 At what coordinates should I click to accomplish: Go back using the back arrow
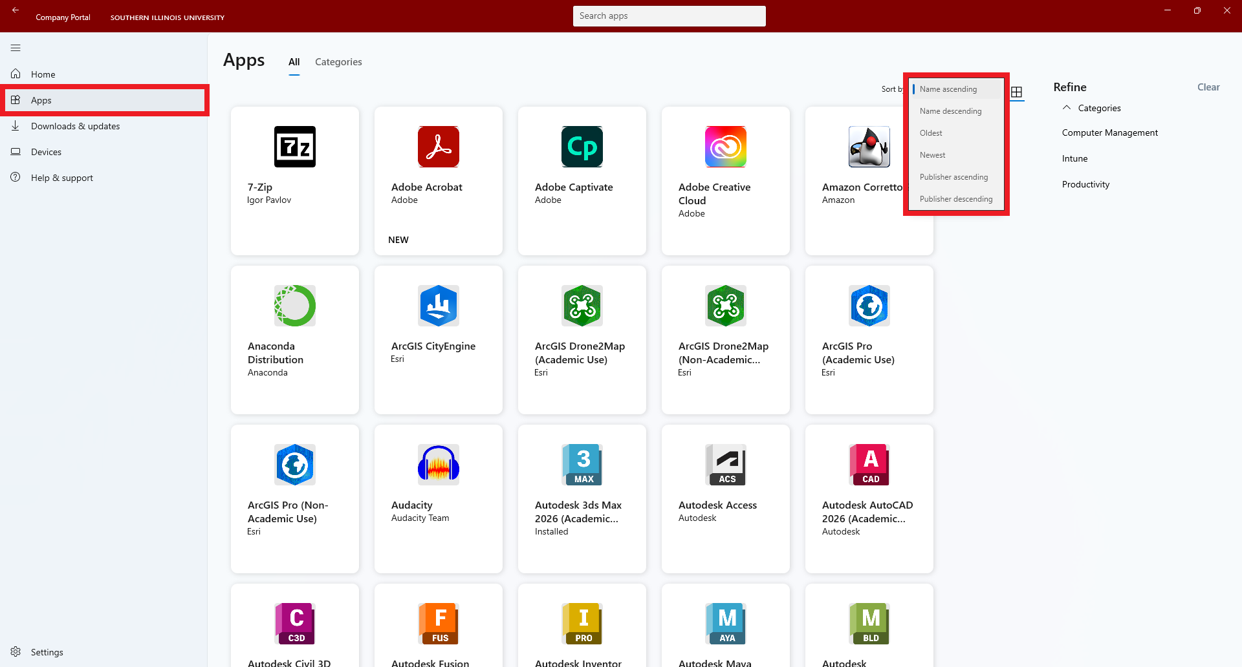pos(16,10)
